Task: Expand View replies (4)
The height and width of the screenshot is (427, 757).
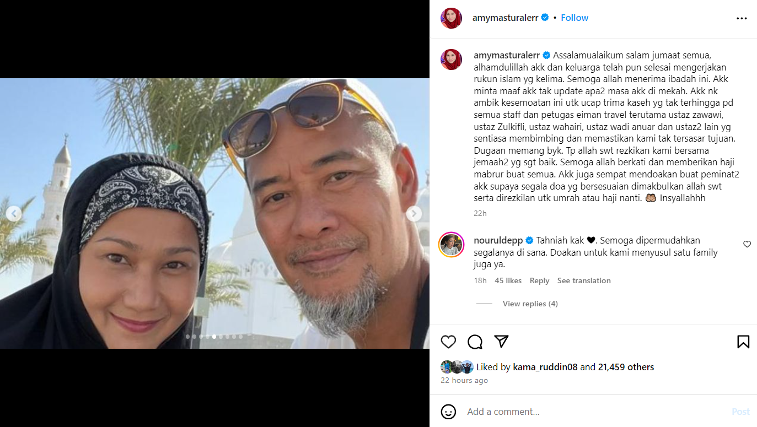Action: click(530, 304)
